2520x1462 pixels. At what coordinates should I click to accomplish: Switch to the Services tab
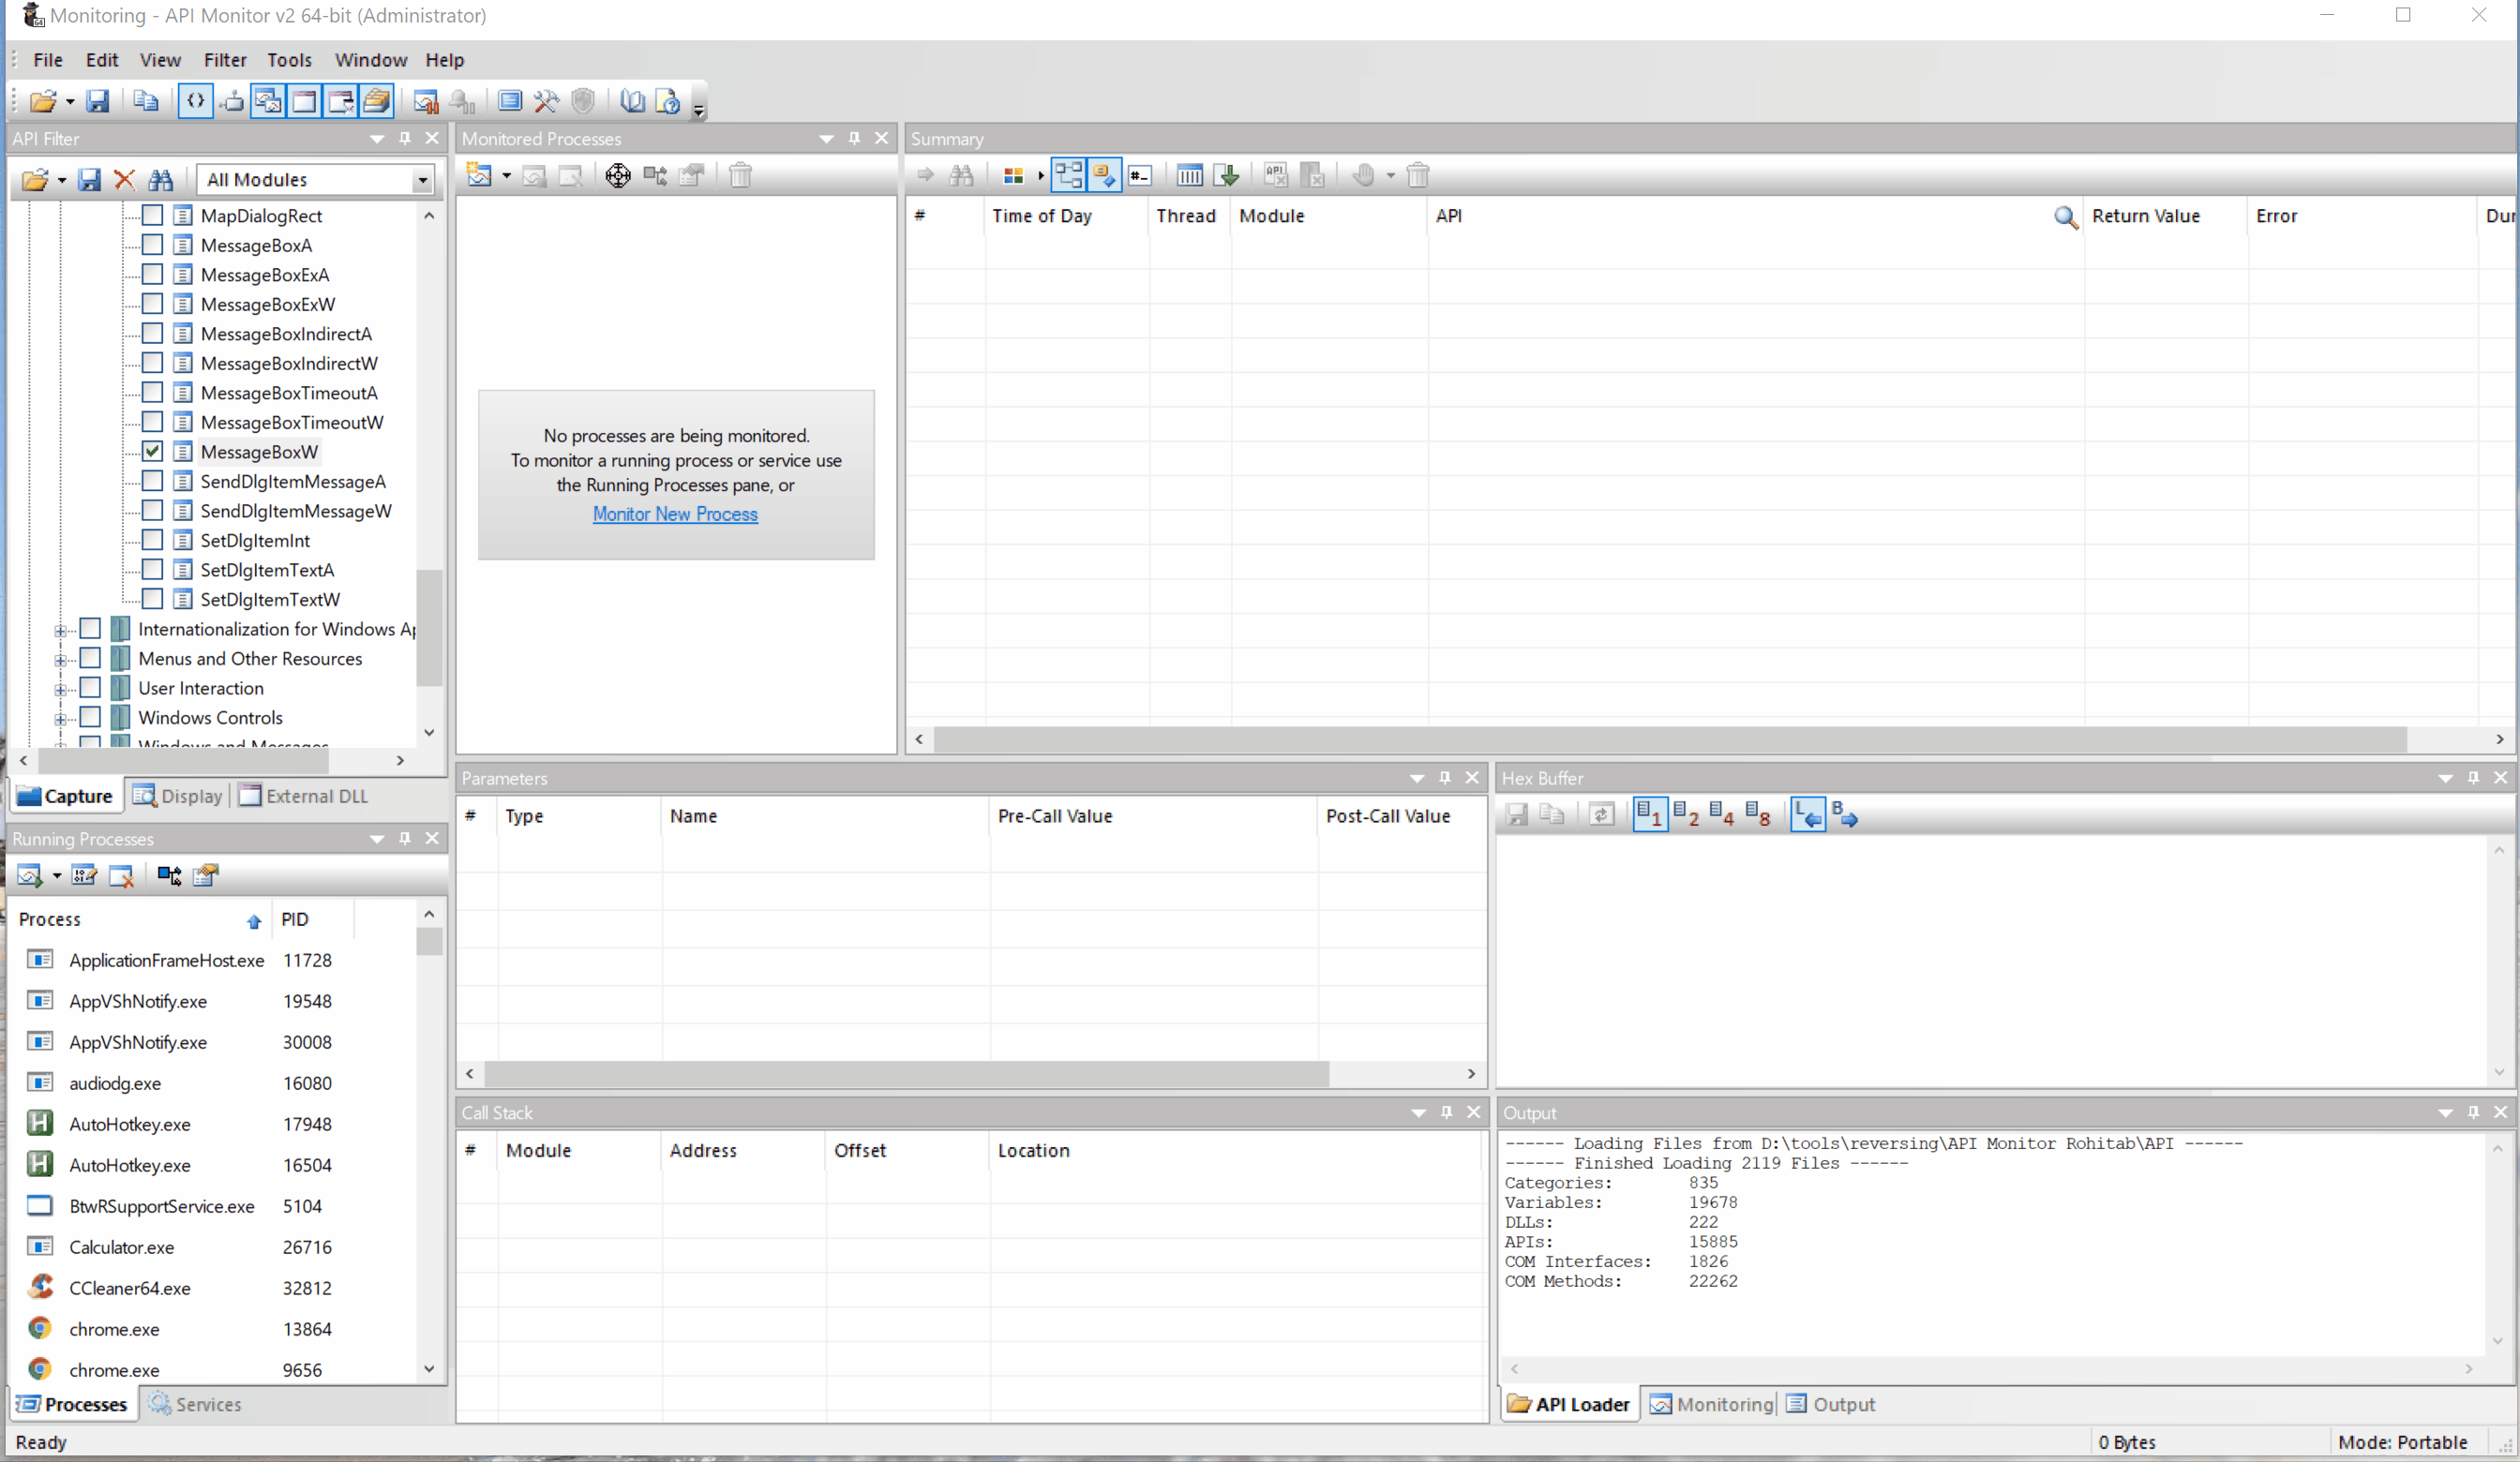[196, 1404]
